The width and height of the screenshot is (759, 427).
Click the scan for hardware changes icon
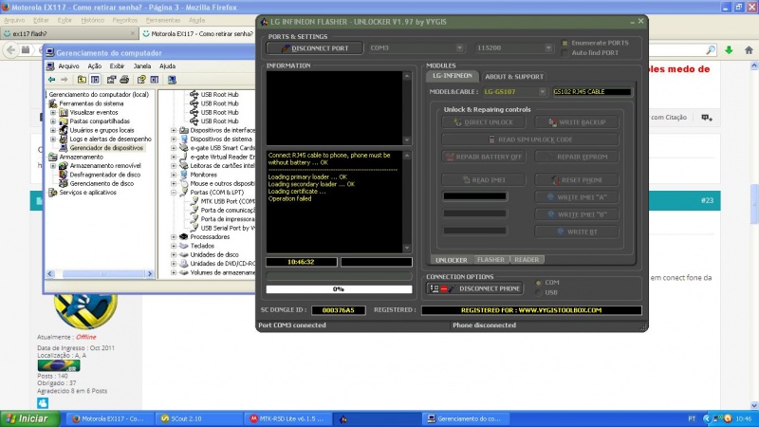click(172, 80)
